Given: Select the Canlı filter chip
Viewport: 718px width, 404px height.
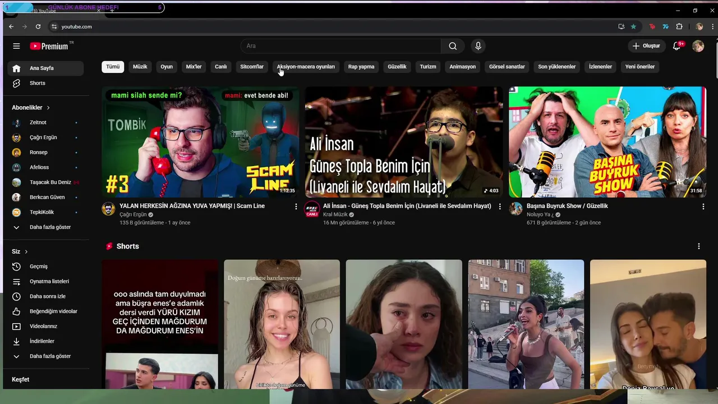Looking at the screenshot, I should (x=221, y=67).
